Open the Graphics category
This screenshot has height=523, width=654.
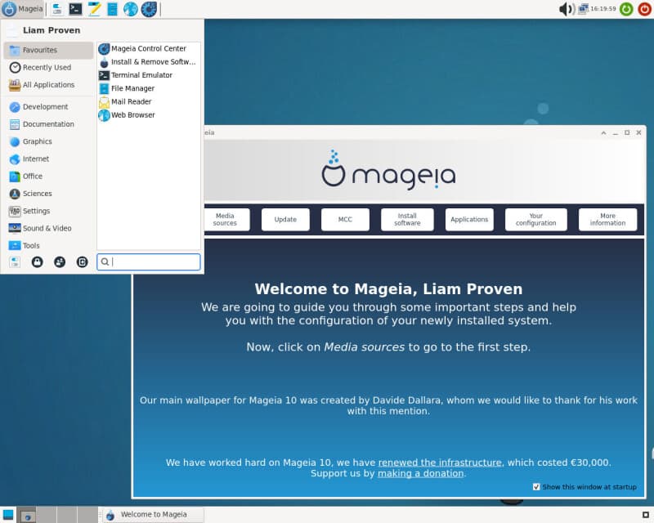(48, 141)
